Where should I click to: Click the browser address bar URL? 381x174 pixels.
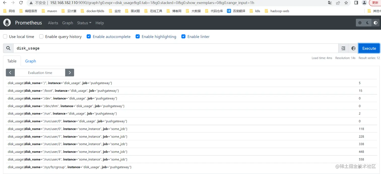pyautogui.click(x=152, y=3)
